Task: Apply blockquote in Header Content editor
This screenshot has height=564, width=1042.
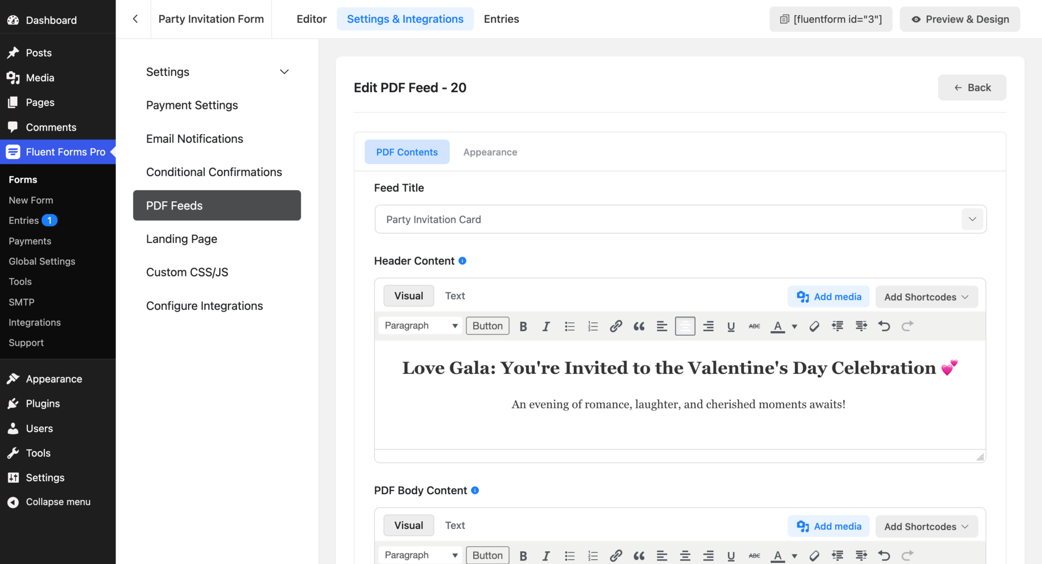Action: coord(639,326)
